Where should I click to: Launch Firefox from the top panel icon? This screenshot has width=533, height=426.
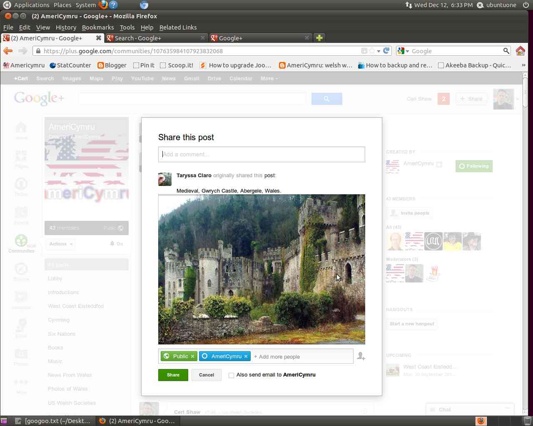click(x=103, y=5)
